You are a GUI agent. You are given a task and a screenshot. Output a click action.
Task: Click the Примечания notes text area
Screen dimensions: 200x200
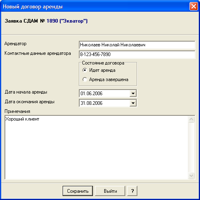[96, 147]
